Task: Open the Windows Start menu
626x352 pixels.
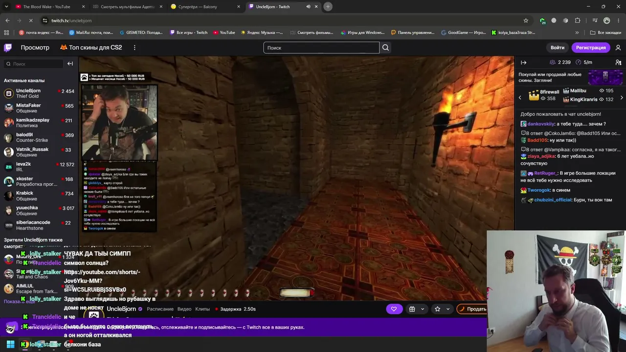Action: tap(10, 344)
